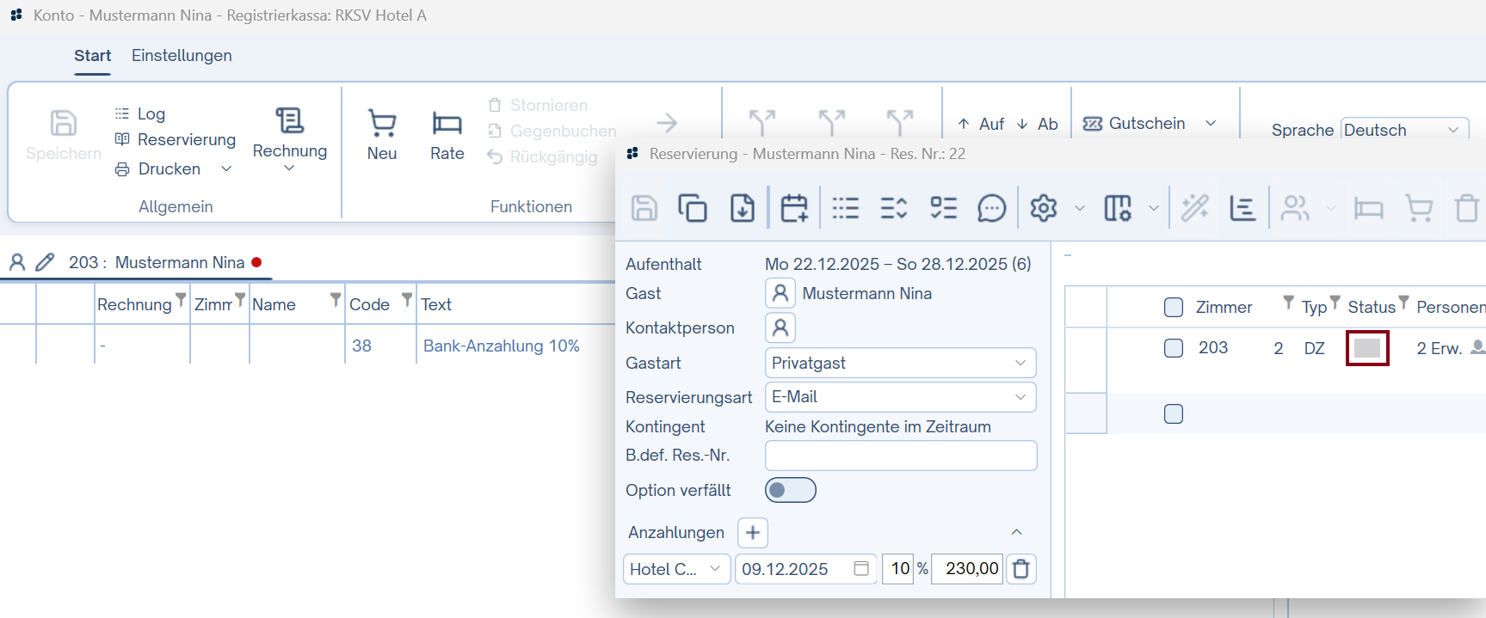The height and width of the screenshot is (618, 1486).
Task: Click the Rate bed icon
Action: [x=447, y=125]
